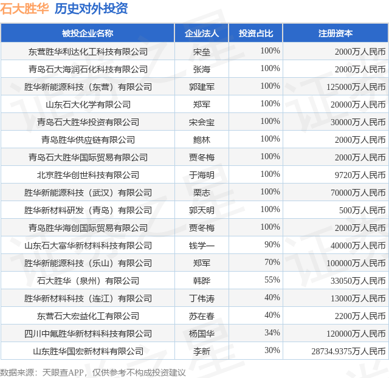
Task: Click legal person 栗志
Action: pyautogui.click(x=201, y=193)
